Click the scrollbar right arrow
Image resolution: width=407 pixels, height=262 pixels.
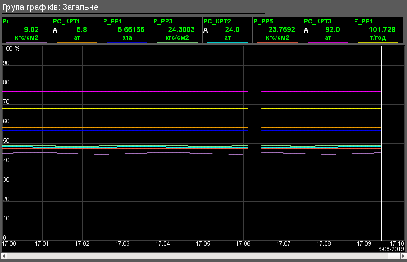[x=402, y=256]
